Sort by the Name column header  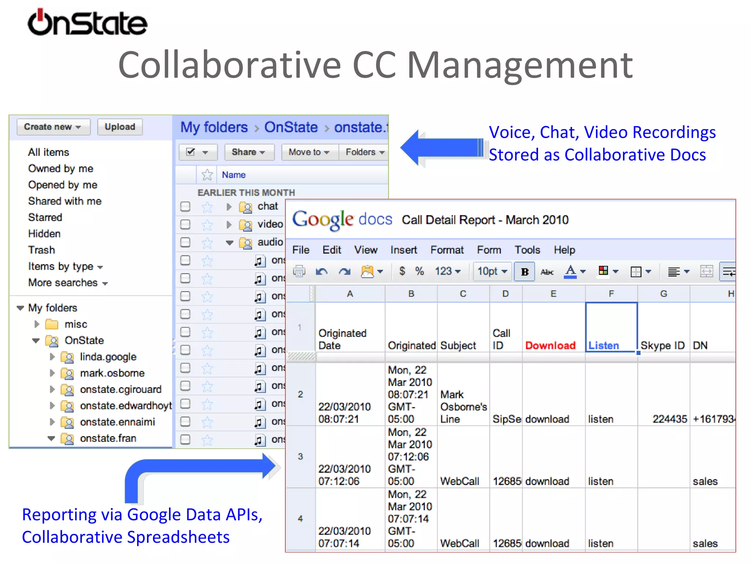(x=234, y=175)
